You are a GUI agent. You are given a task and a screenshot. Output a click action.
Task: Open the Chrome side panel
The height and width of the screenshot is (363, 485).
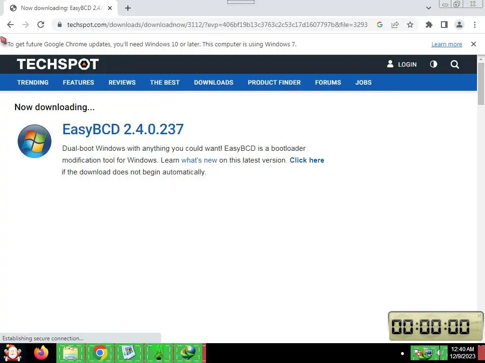444,25
